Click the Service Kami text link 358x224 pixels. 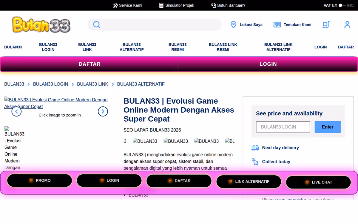click(x=130, y=5)
